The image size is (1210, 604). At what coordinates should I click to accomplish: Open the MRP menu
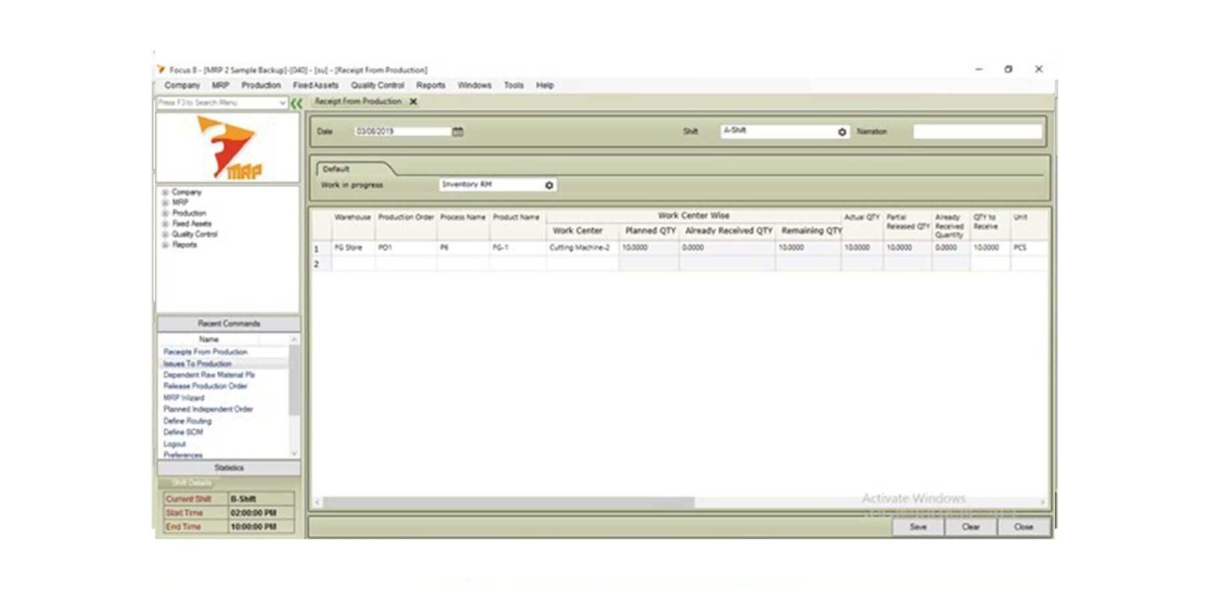[x=220, y=86]
